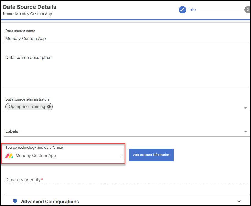The height and width of the screenshot is (206, 251).
Task: Open the Source technology dropdown arrow
Action: [x=121, y=156]
